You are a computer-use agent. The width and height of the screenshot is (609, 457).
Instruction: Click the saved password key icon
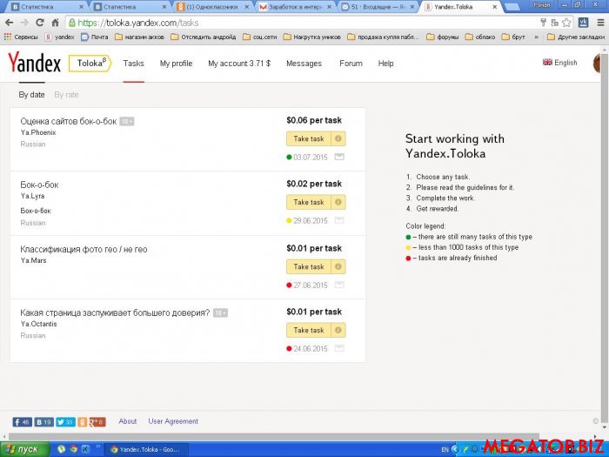pyautogui.click(x=544, y=23)
